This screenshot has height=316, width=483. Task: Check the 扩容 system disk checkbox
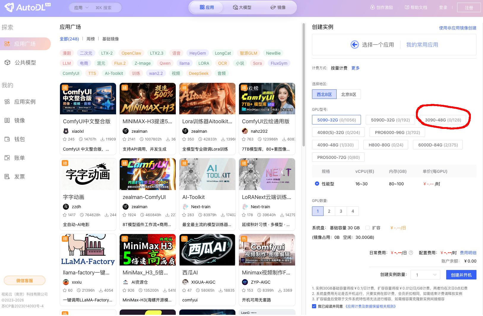368,228
